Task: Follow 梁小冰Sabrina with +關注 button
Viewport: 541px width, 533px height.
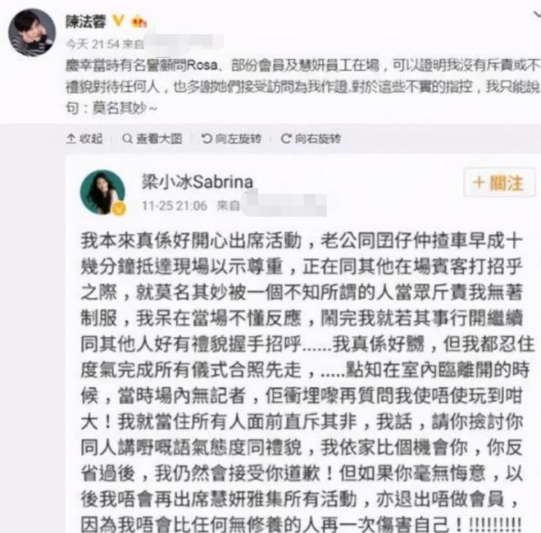Action: tap(499, 182)
